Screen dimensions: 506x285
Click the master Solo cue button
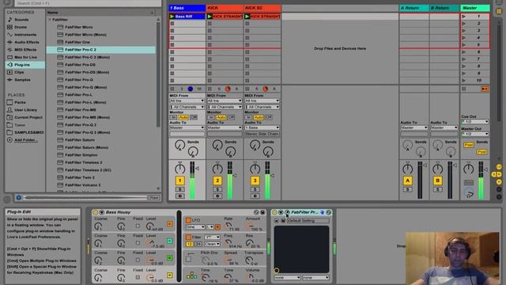pos(469,183)
